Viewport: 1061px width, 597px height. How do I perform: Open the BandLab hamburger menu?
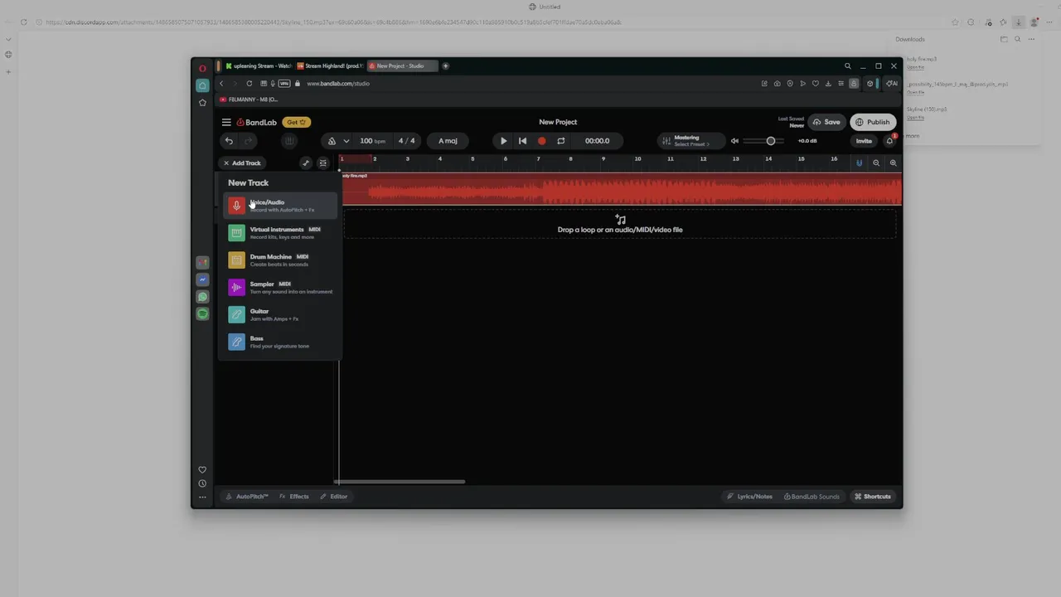coord(226,122)
